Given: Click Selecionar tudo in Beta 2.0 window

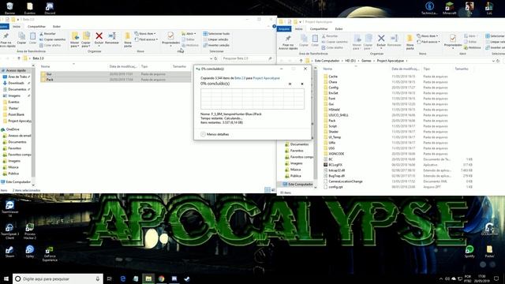Looking at the screenshot, I should 216,33.
